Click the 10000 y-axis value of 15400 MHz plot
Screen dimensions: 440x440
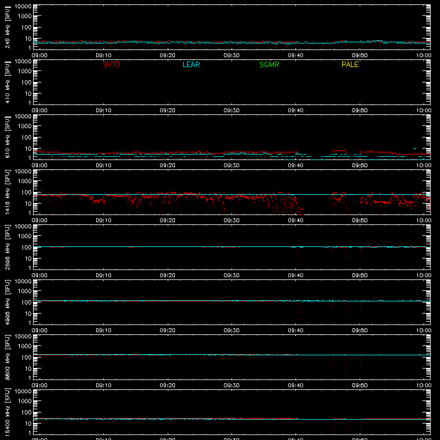click(x=23, y=392)
